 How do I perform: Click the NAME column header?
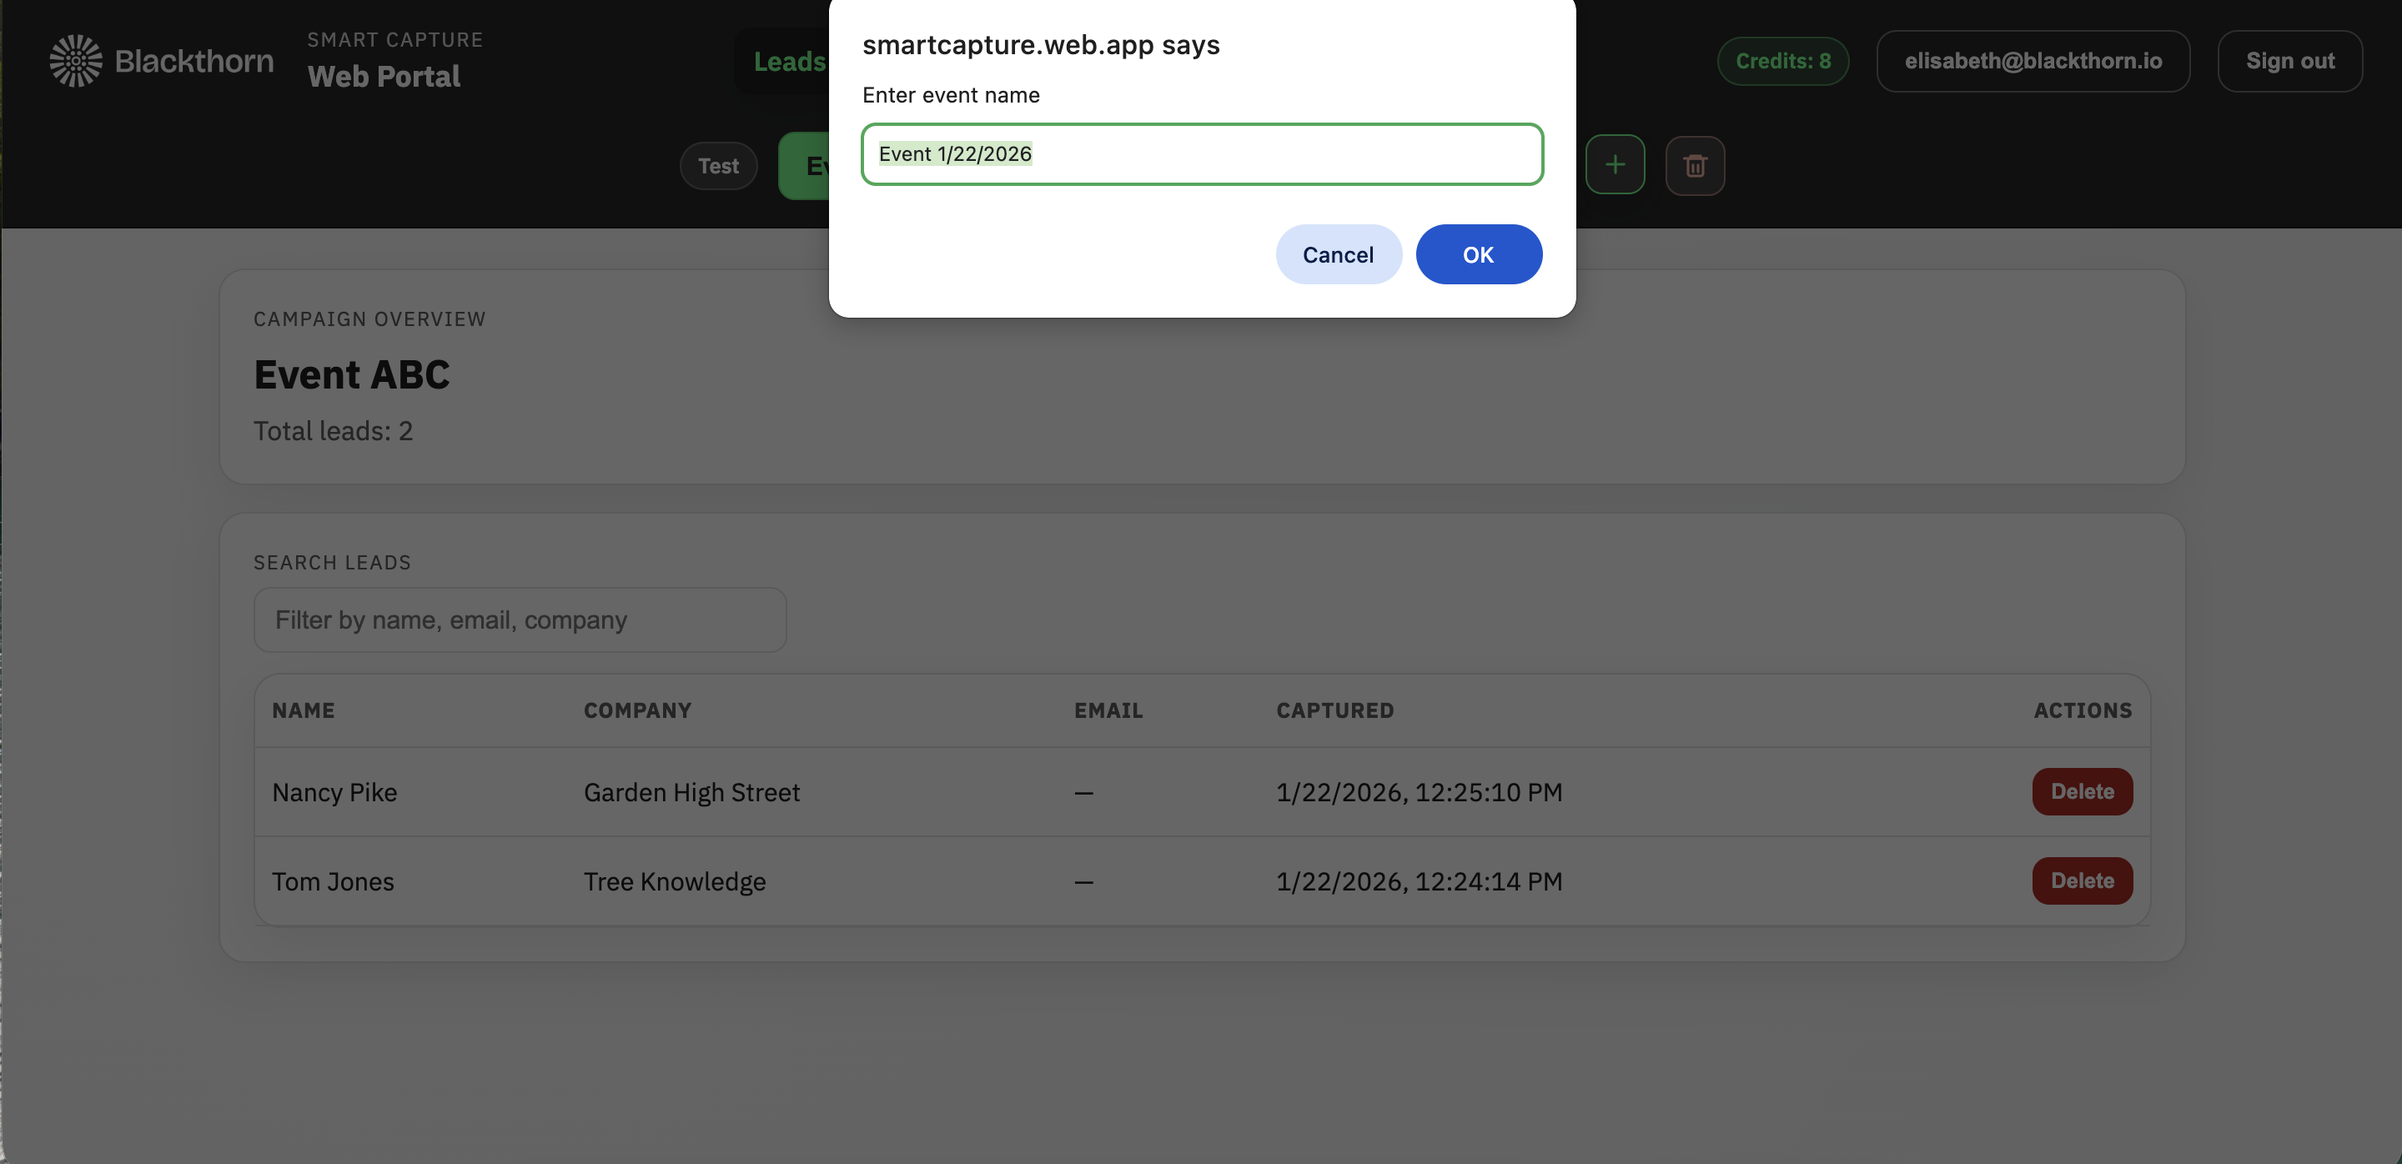pyautogui.click(x=303, y=710)
